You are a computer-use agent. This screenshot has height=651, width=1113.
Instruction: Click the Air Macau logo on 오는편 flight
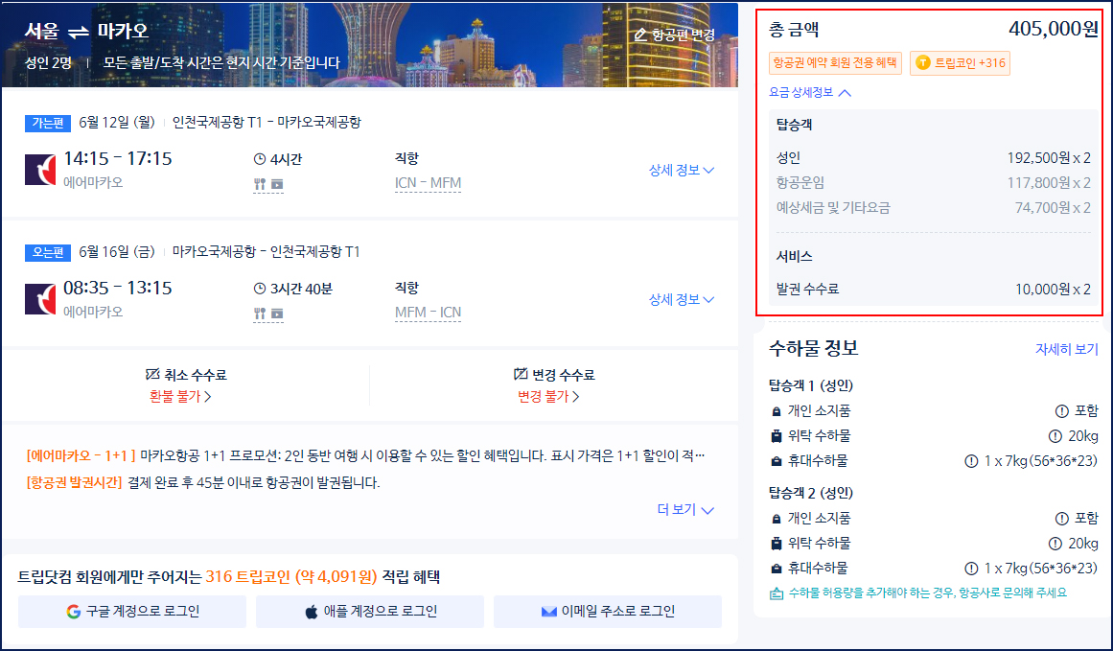40,299
